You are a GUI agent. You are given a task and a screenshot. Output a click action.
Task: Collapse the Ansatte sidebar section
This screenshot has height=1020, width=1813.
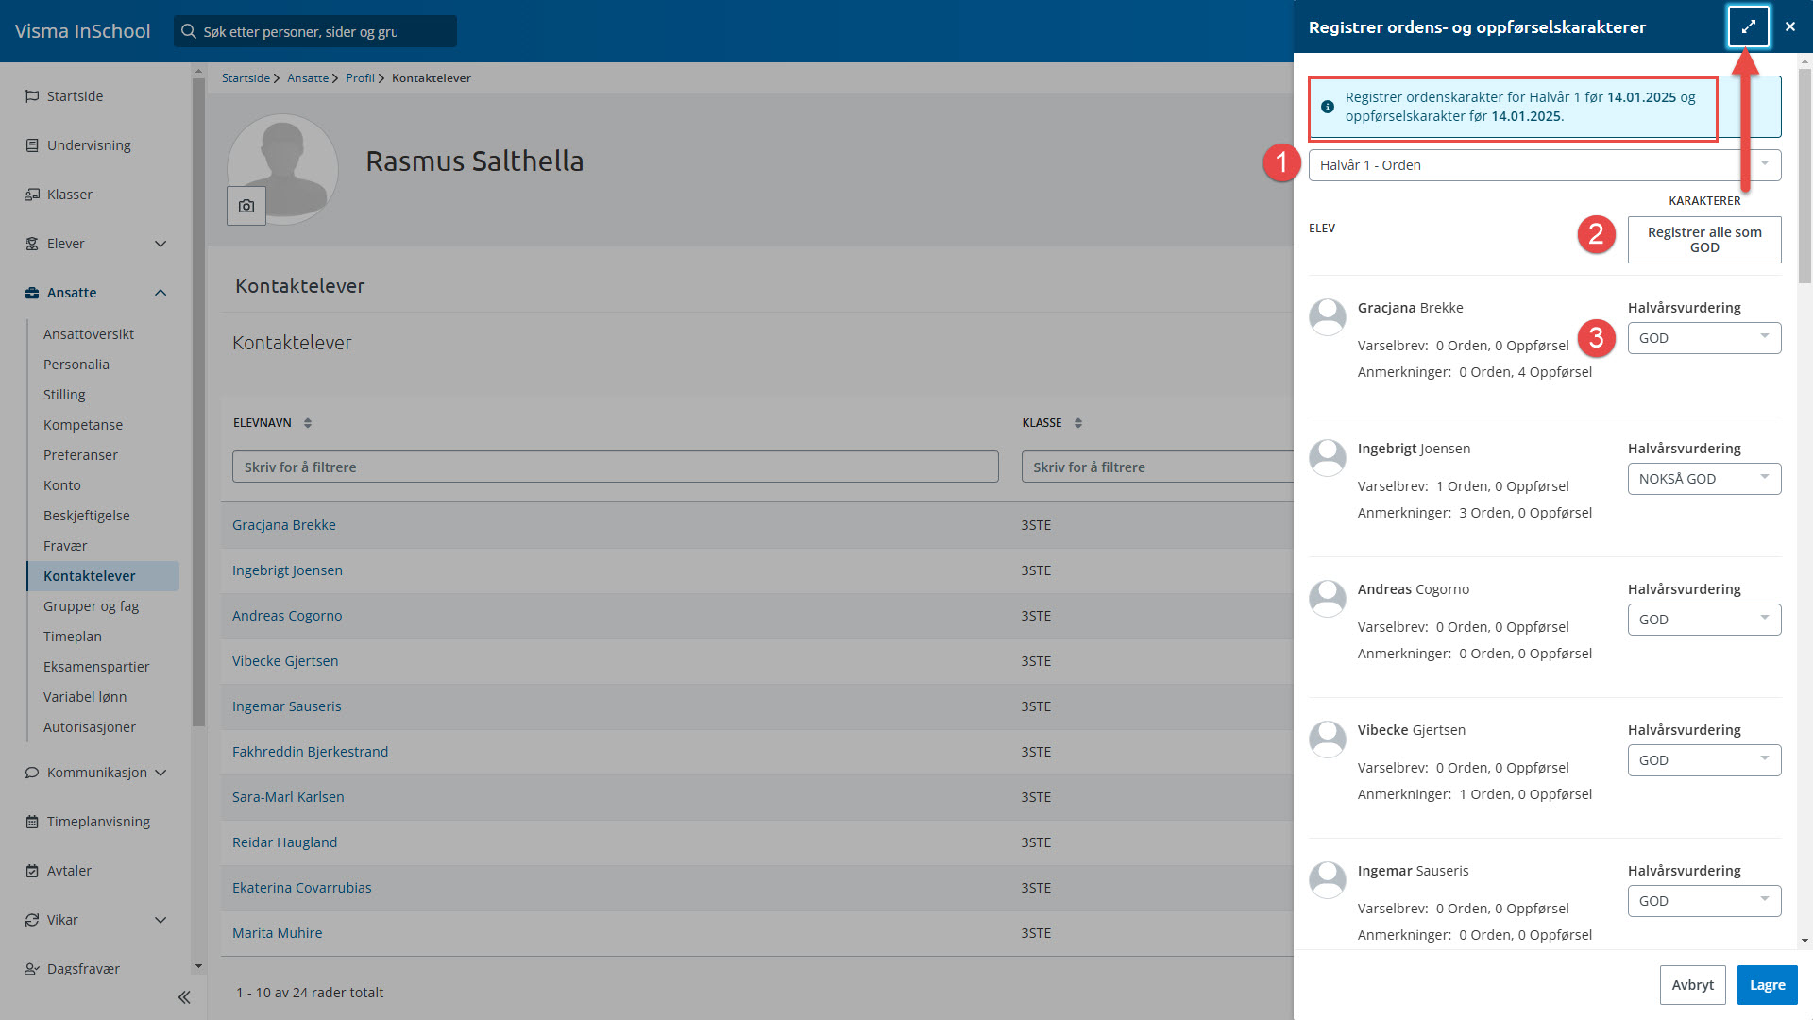(x=161, y=293)
